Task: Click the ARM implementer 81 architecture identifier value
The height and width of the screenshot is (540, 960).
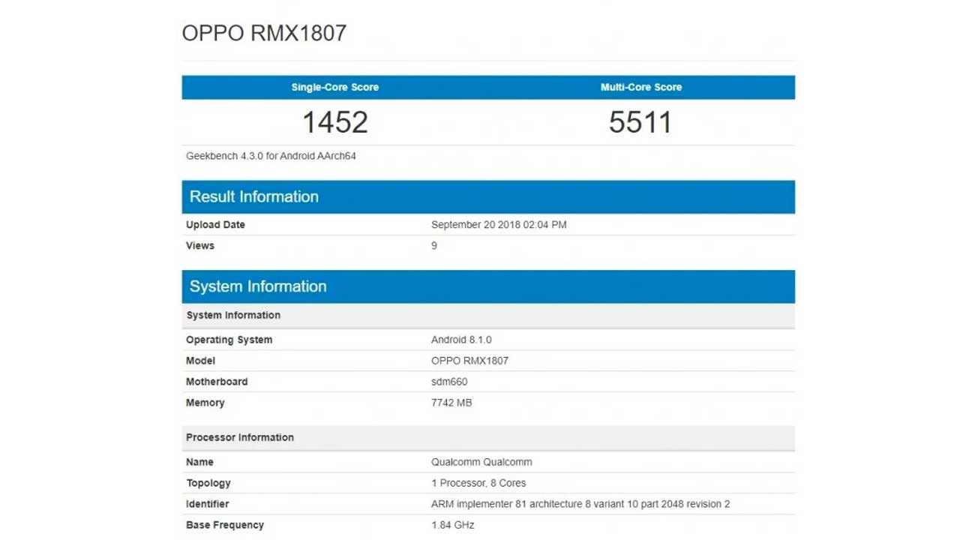Action: click(580, 504)
